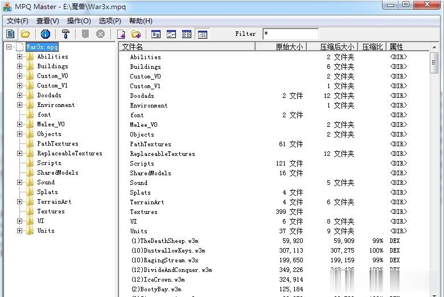Sort by 压缩后大小 column header

pos(332,47)
